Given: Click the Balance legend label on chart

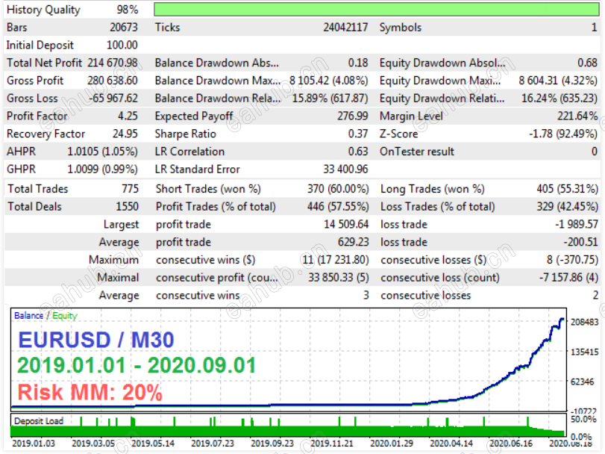Looking at the screenshot, I should click(x=28, y=315).
